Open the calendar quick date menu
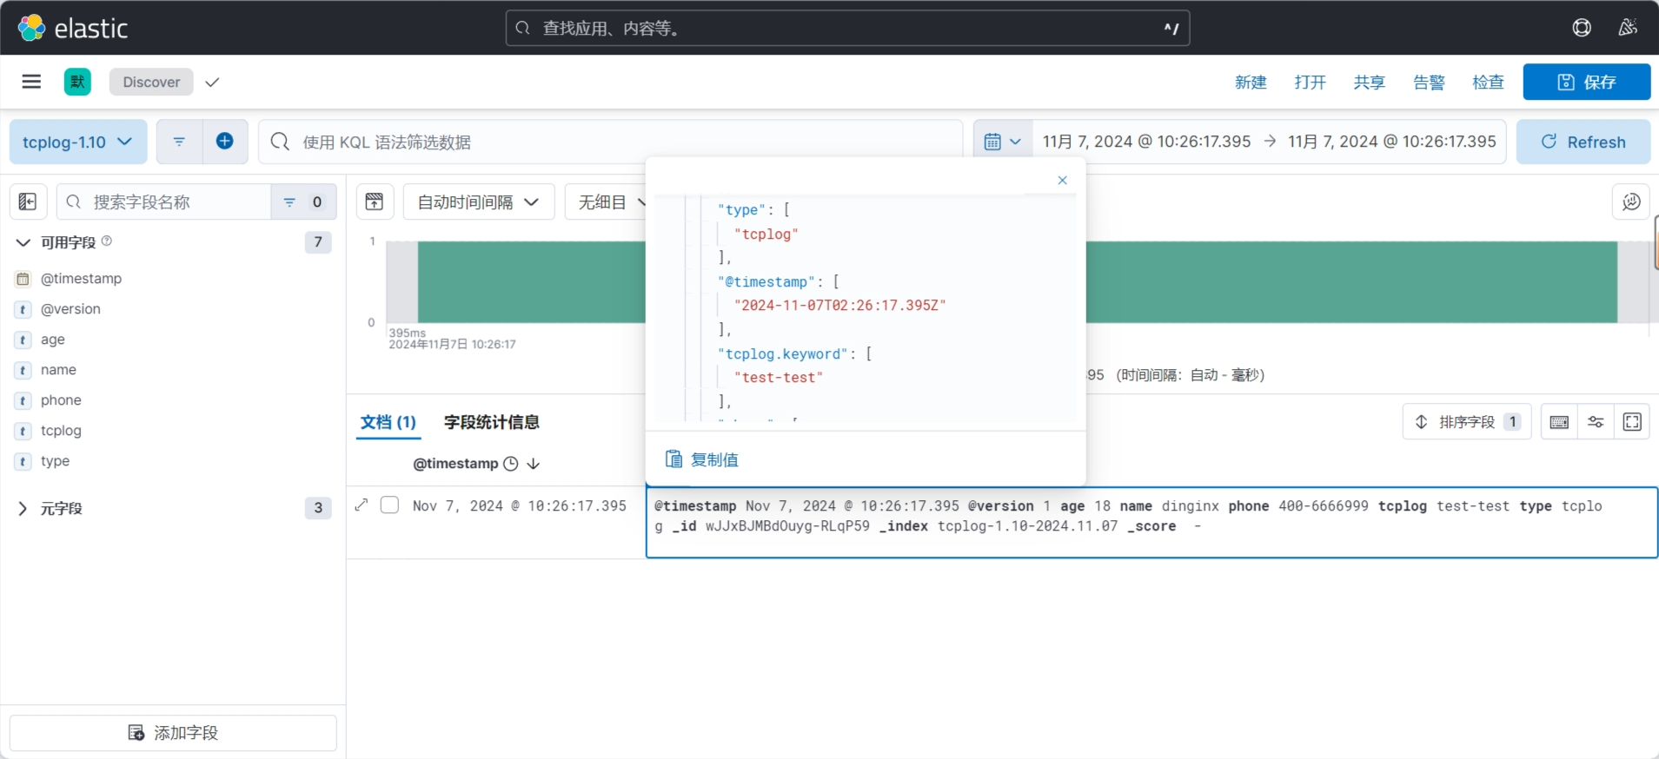The width and height of the screenshot is (1659, 759). [1003, 142]
